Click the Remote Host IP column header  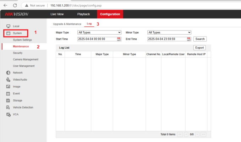coord(196,54)
